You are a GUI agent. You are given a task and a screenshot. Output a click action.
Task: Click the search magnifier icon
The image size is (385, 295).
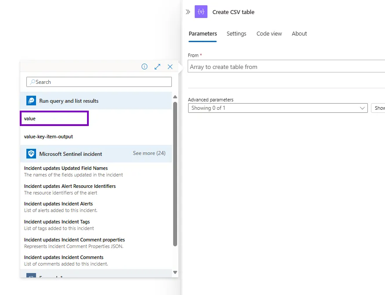pyautogui.click(x=33, y=82)
